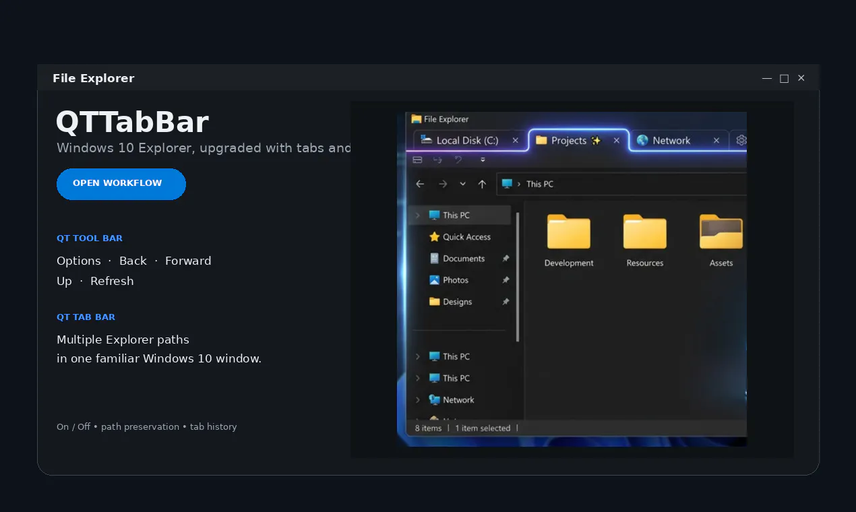The height and width of the screenshot is (512, 856).
Task: Expand the breadcrumb chevron before This PC
Action: coord(519,184)
